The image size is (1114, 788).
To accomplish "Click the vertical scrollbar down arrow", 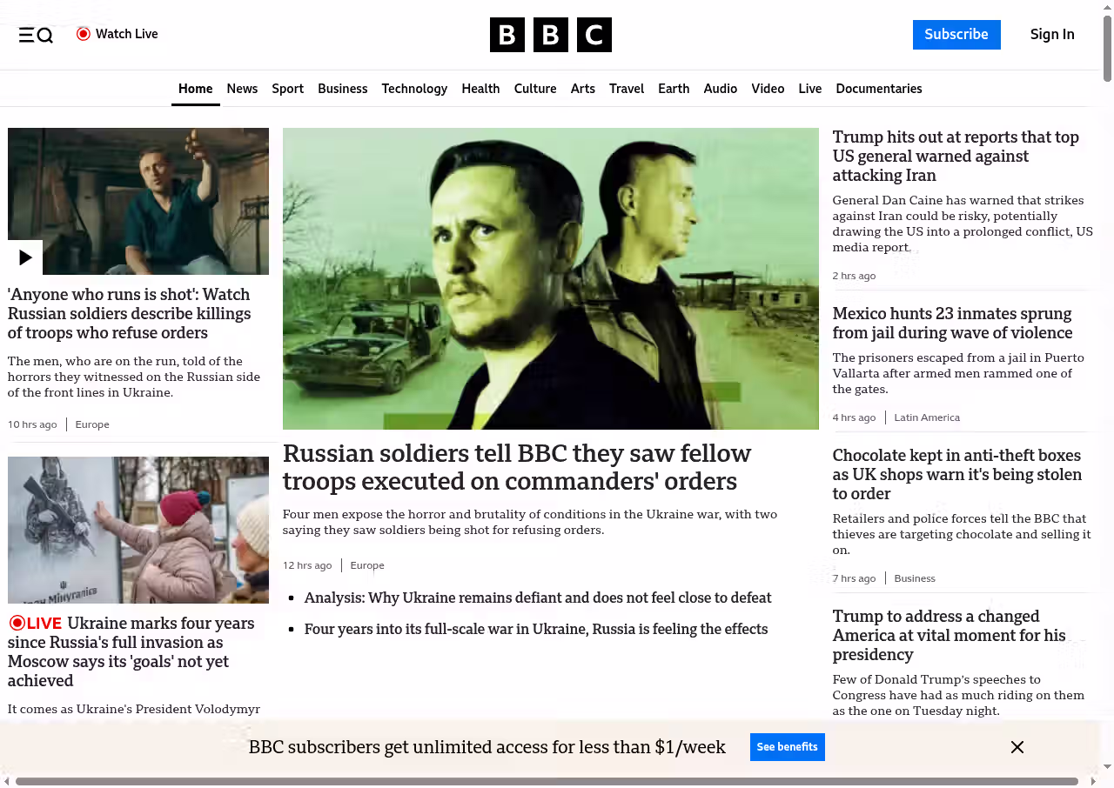I will tap(1107, 766).
